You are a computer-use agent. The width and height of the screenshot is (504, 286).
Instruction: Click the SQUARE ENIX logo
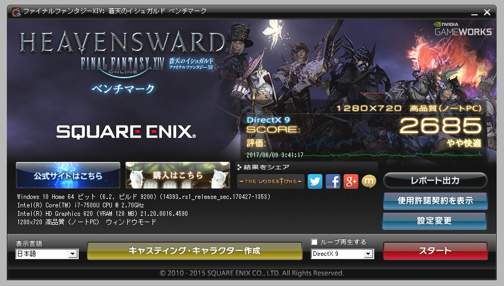pyautogui.click(x=126, y=132)
